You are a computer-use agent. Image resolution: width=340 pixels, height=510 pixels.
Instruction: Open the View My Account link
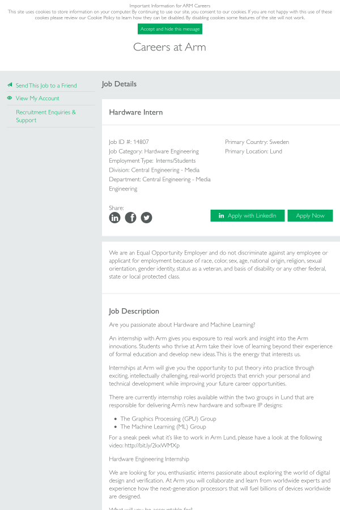[37, 99]
